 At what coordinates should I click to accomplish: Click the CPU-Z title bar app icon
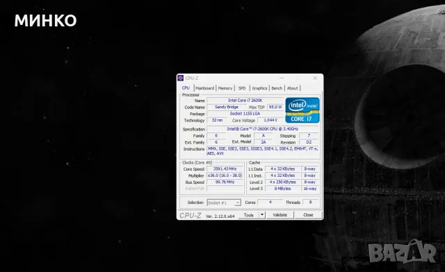(x=181, y=78)
